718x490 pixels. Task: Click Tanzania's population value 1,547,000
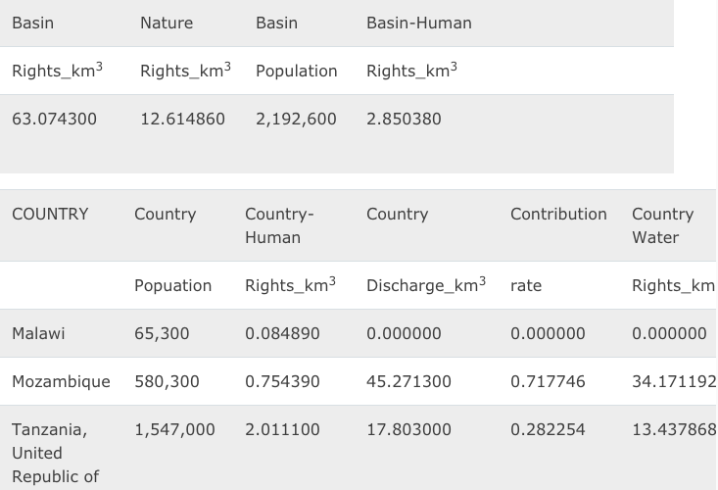click(174, 429)
